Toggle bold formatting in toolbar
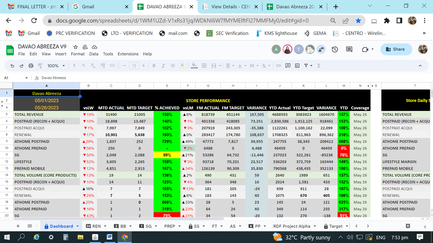This screenshot has width=433, height=243. (x=154, y=66)
